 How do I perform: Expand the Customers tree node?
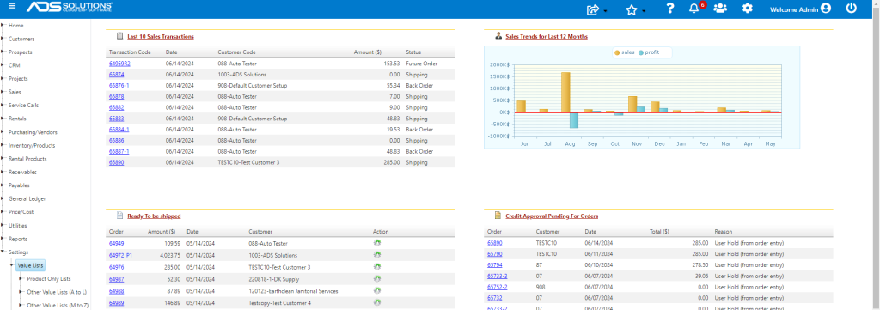coord(4,39)
